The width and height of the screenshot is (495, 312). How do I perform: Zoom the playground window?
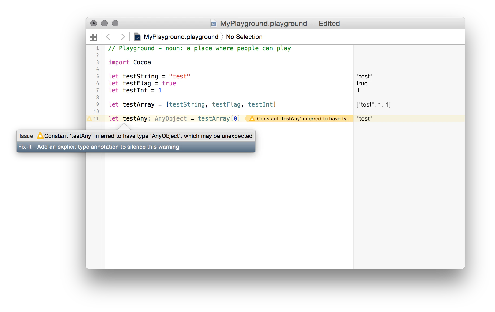(115, 23)
